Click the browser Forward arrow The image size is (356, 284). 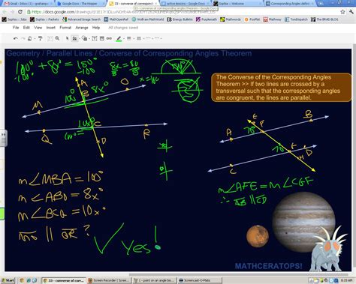click(13, 12)
